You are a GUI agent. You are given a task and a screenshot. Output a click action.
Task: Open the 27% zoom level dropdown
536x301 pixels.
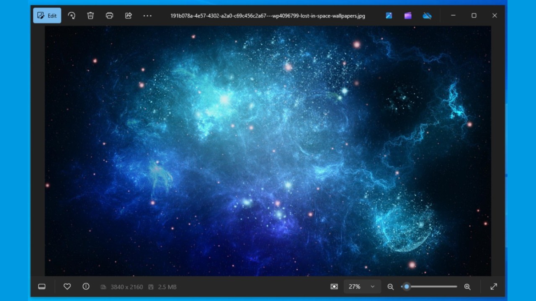[x=362, y=286]
